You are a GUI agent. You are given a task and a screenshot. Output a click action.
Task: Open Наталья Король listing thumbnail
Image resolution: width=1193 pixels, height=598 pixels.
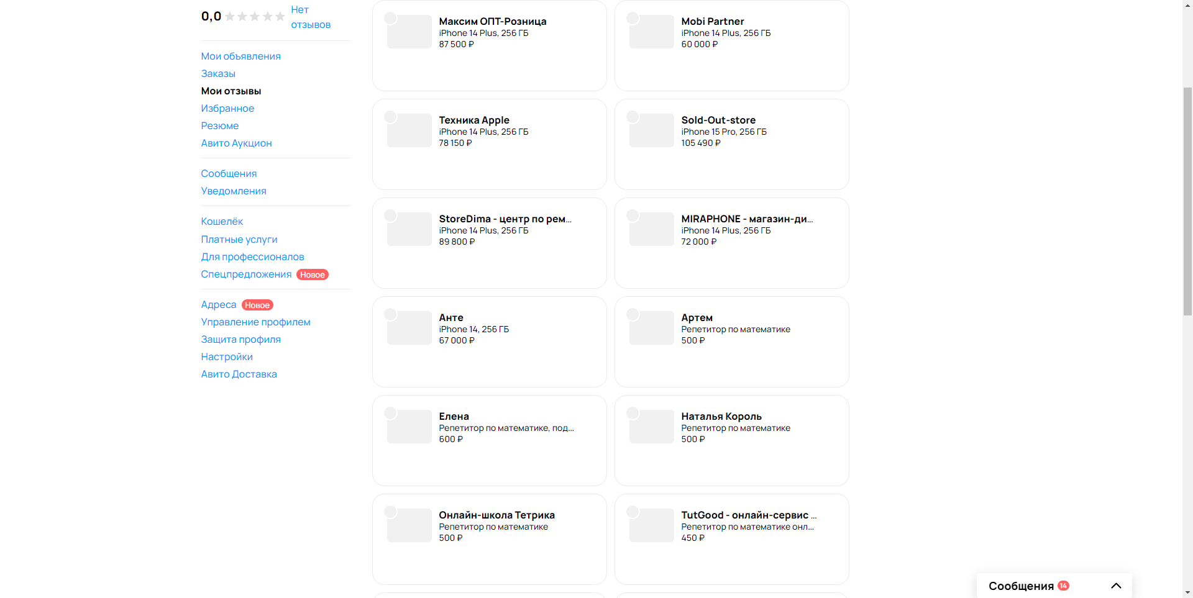tap(652, 427)
